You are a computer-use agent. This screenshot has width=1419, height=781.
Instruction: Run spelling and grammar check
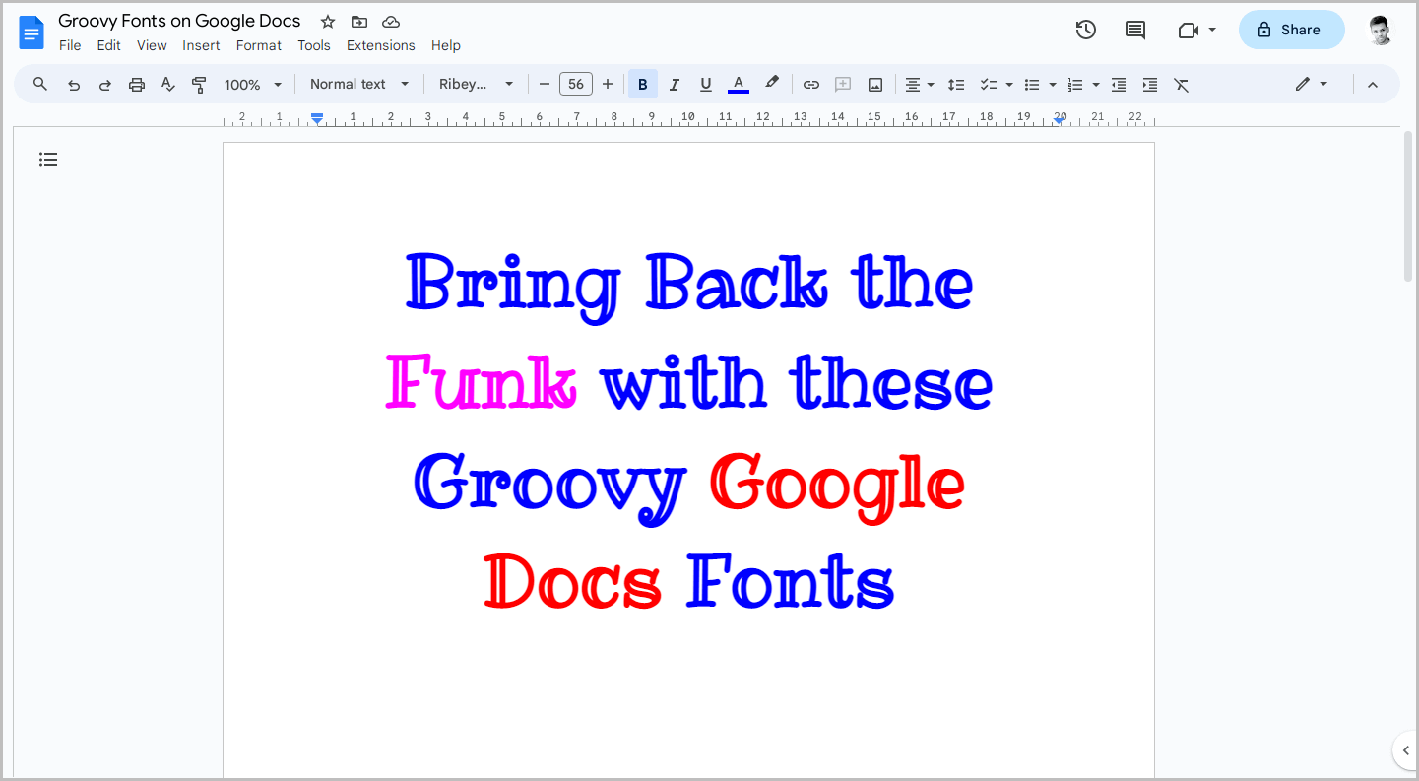pos(167,84)
